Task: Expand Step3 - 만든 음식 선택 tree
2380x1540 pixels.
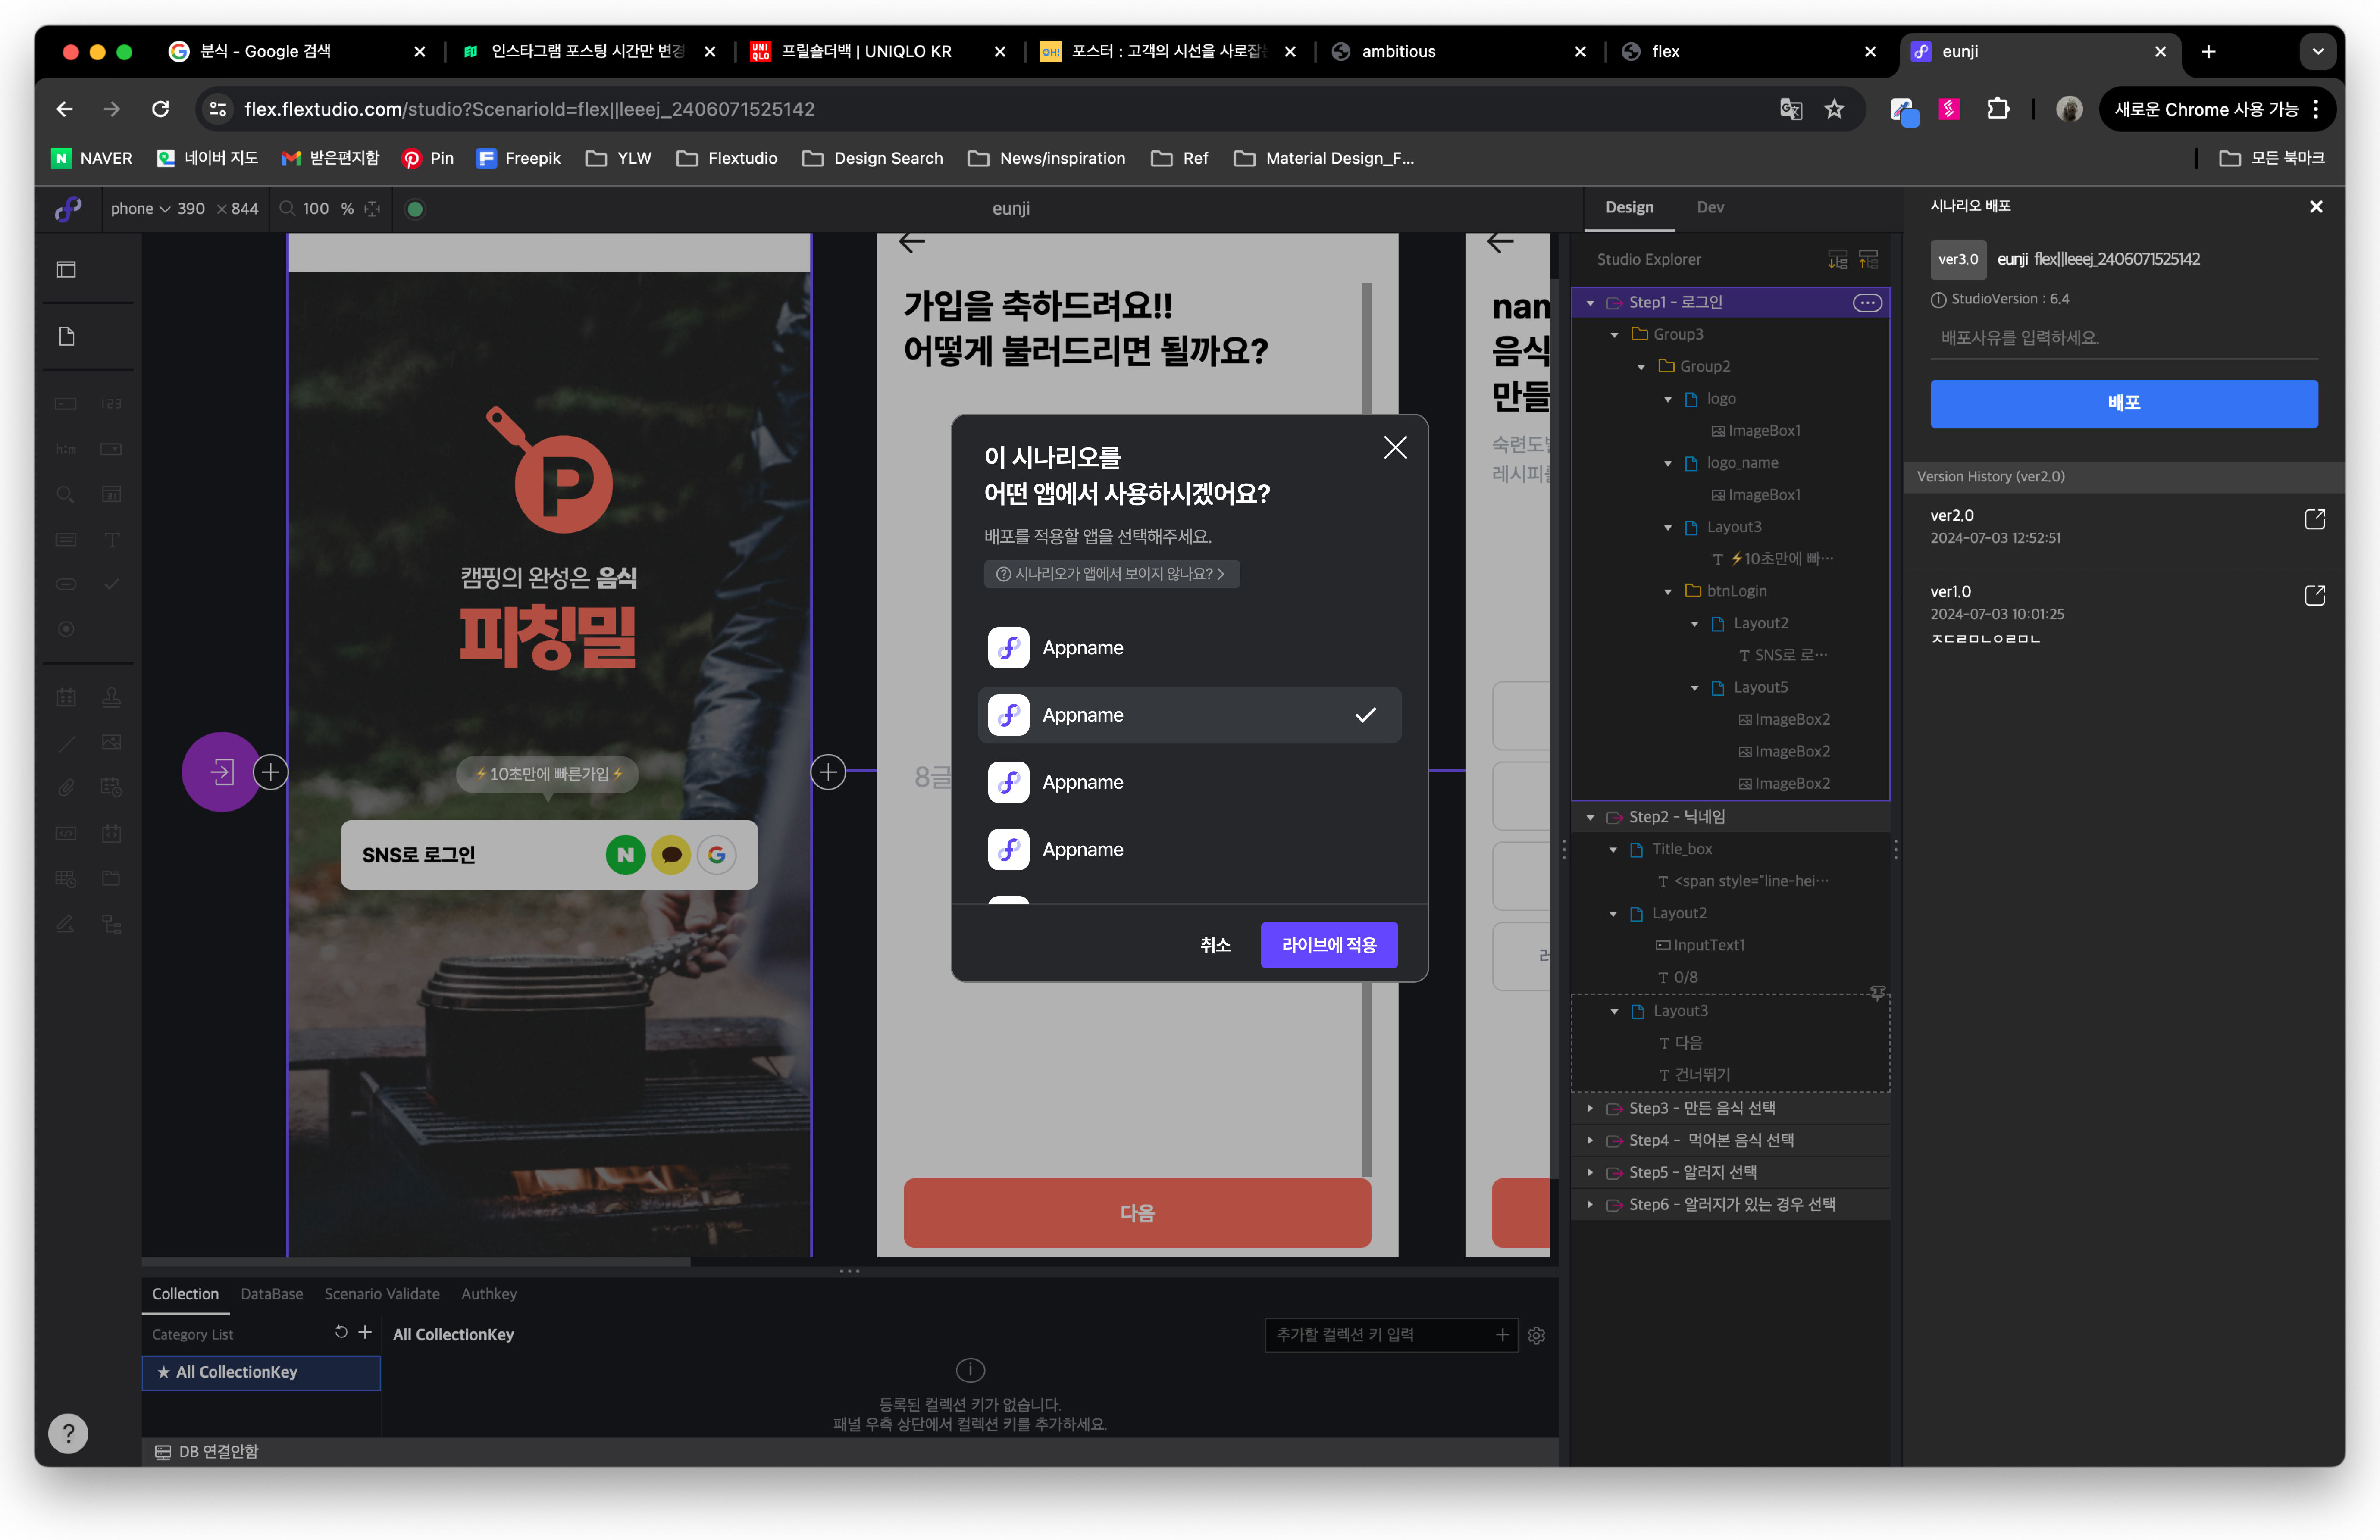Action: pos(1590,1108)
